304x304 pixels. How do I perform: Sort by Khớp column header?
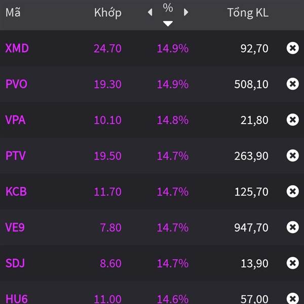coord(107,13)
